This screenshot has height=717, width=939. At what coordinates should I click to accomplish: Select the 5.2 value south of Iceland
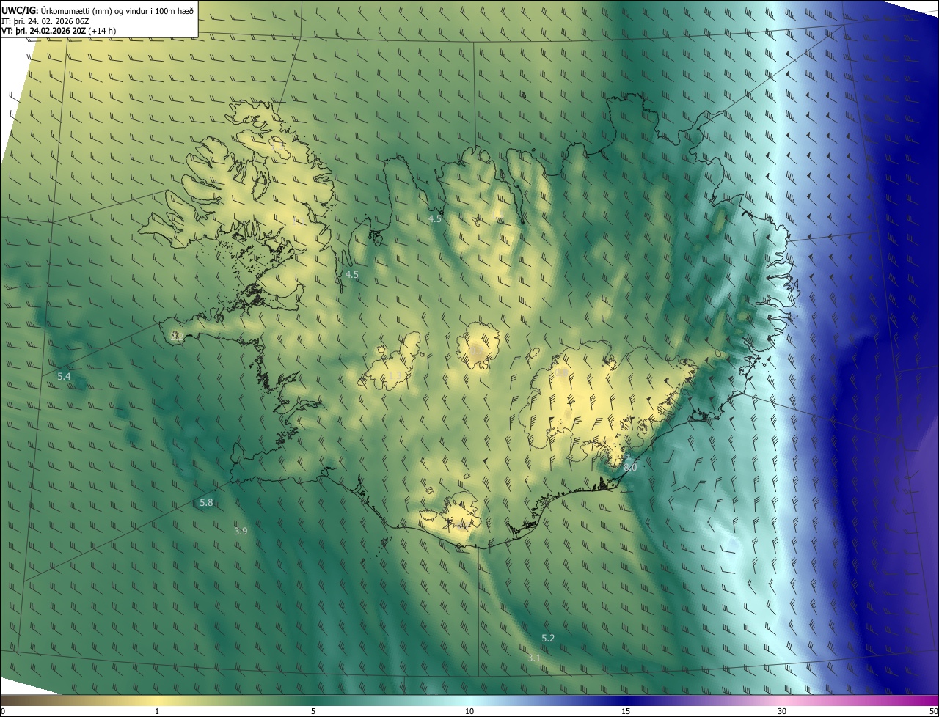(x=548, y=639)
